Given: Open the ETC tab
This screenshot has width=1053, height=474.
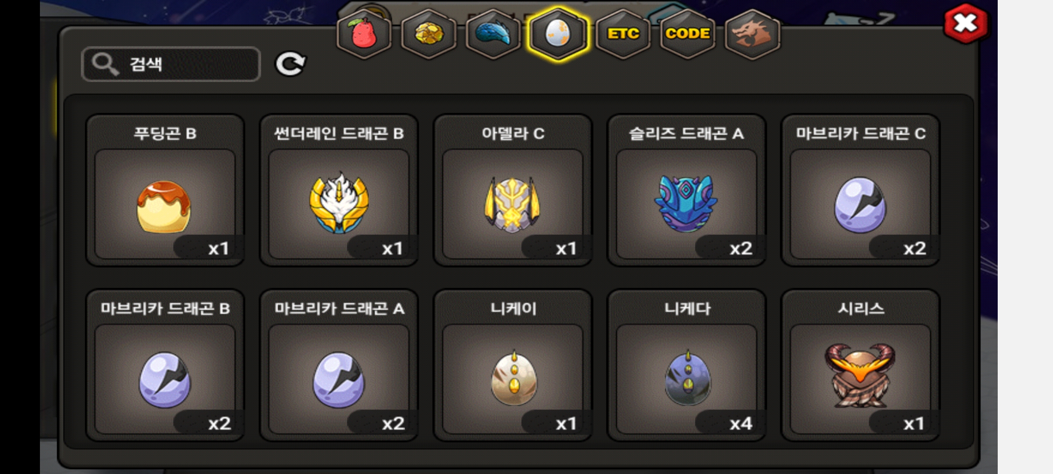Looking at the screenshot, I should click(623, 34).
